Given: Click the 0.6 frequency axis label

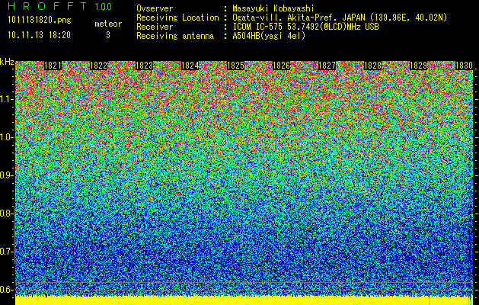Looking at the screenshot, I should [x=6, y=290].
